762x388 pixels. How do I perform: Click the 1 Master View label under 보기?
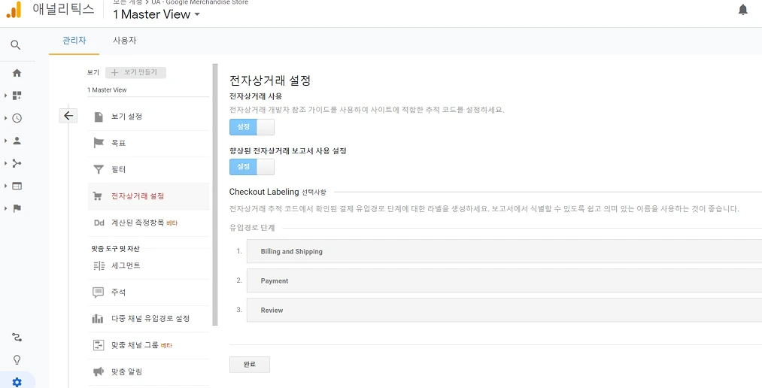[107, 89]
